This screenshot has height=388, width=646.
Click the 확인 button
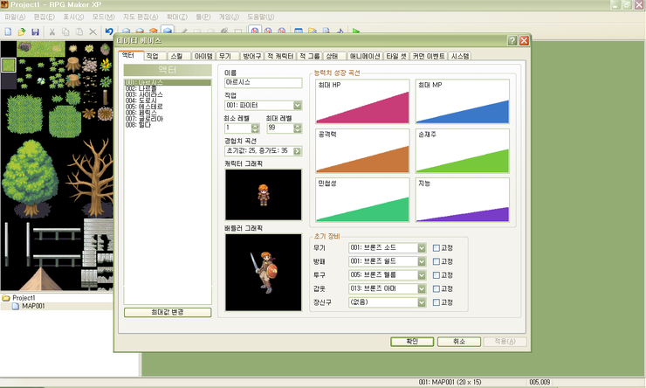[412, 342]
